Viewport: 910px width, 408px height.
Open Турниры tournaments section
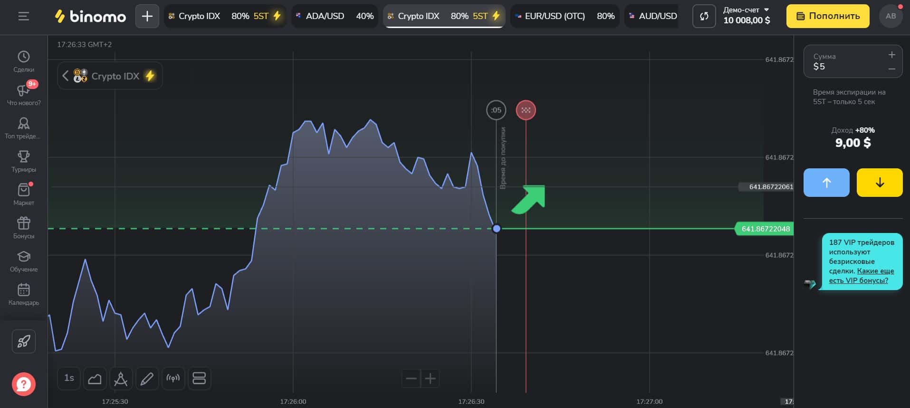(24, 162)
